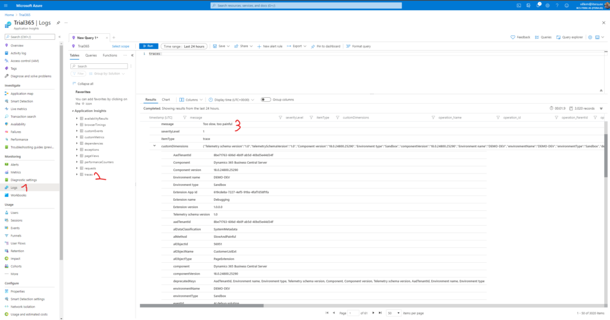This screenshot has height=320, width=610.
Task: Click Select scope link
Action: [120, 46]
